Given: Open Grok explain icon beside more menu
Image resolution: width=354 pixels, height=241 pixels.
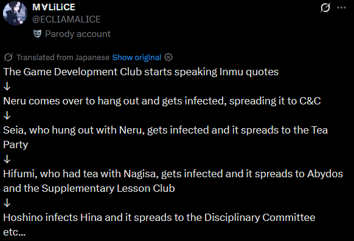Looking at the screenshot, I should click(325, 8).
